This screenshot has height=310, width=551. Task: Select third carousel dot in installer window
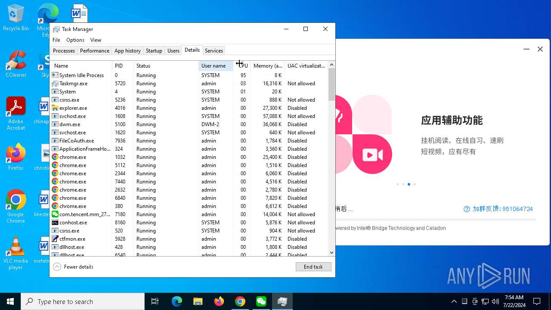point(409,184)
